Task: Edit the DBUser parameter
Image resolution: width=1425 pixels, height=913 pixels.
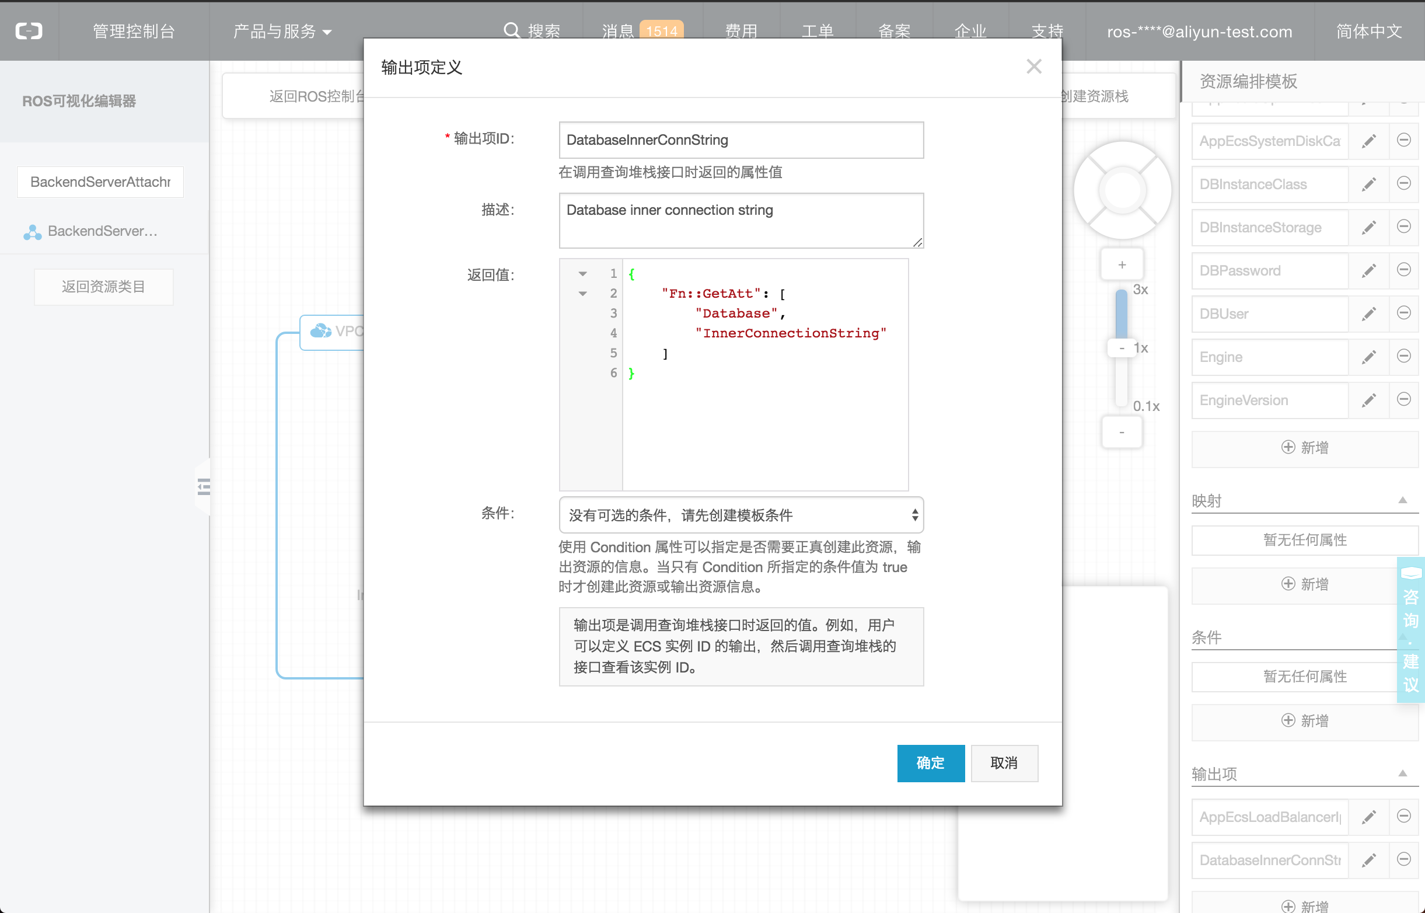Action: [x=1369, y=313]
